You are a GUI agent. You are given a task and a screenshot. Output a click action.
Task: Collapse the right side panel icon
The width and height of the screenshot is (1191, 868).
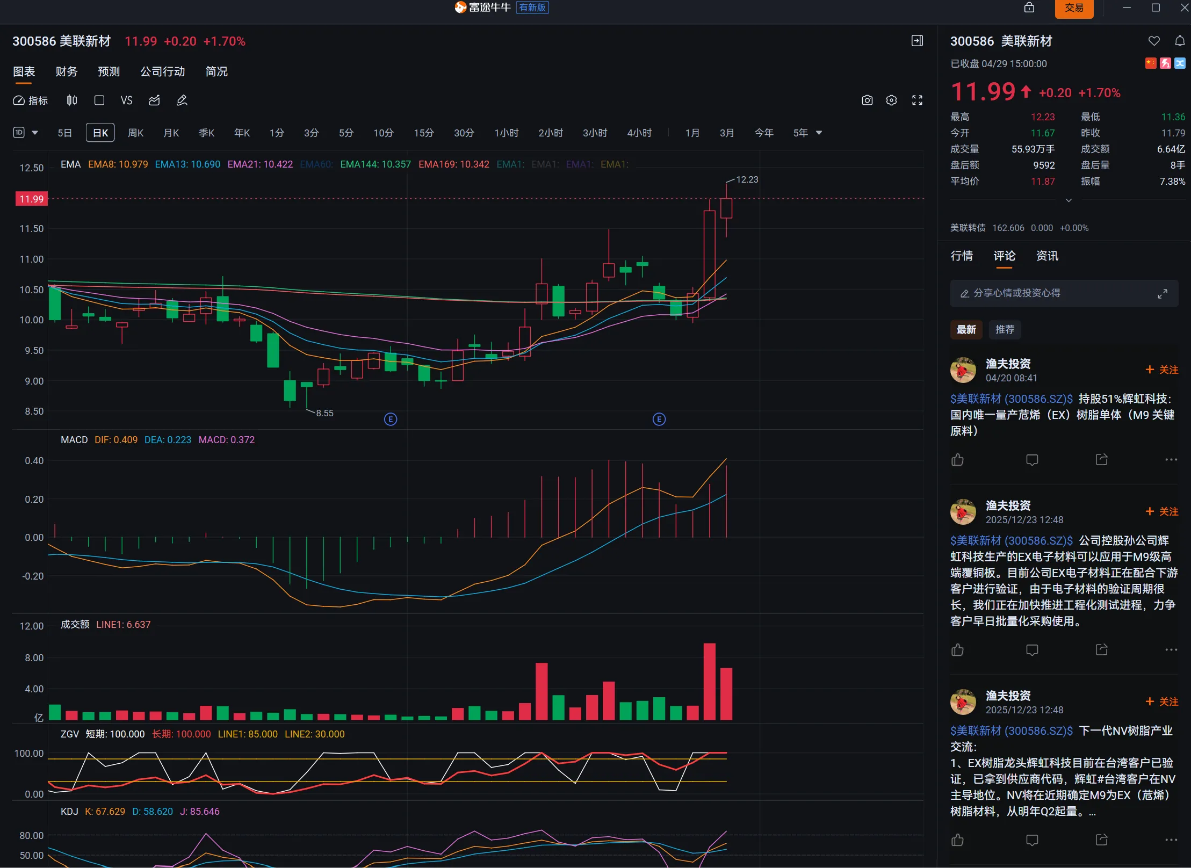pyautogui.click(x=917, y=41)
